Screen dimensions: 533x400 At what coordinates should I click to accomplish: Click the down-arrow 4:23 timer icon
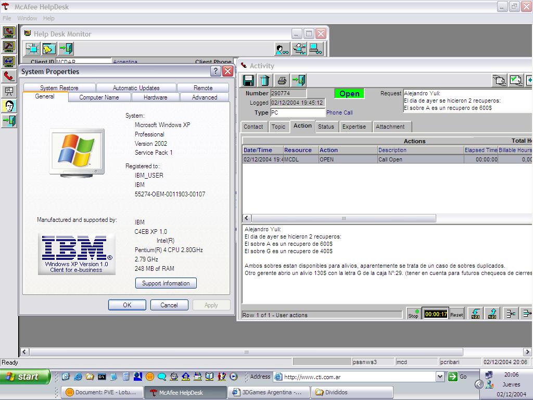[x=476, y=314]
